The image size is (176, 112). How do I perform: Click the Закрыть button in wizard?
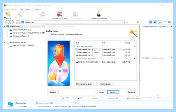pos(131,92)
